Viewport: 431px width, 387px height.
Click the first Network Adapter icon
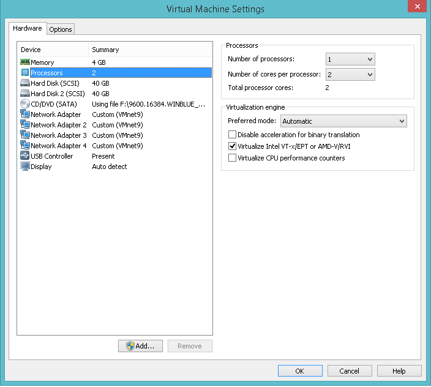click(x=25, y=114)
